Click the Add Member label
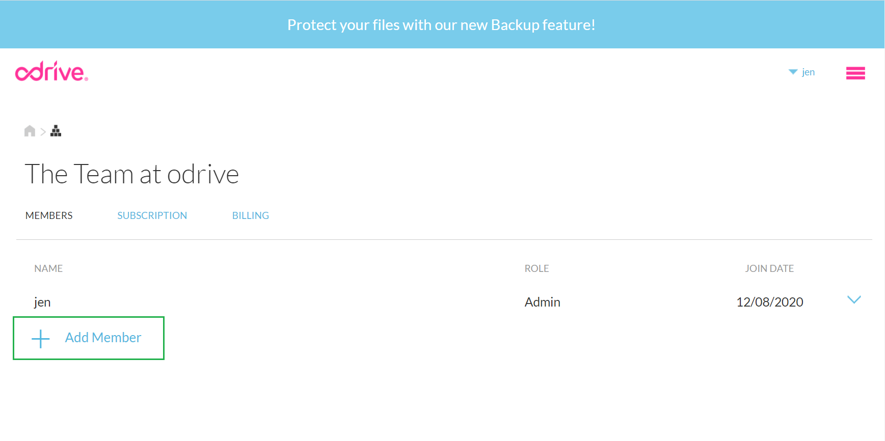The width and height of the screenshot is (885, 441). point(103,338)
